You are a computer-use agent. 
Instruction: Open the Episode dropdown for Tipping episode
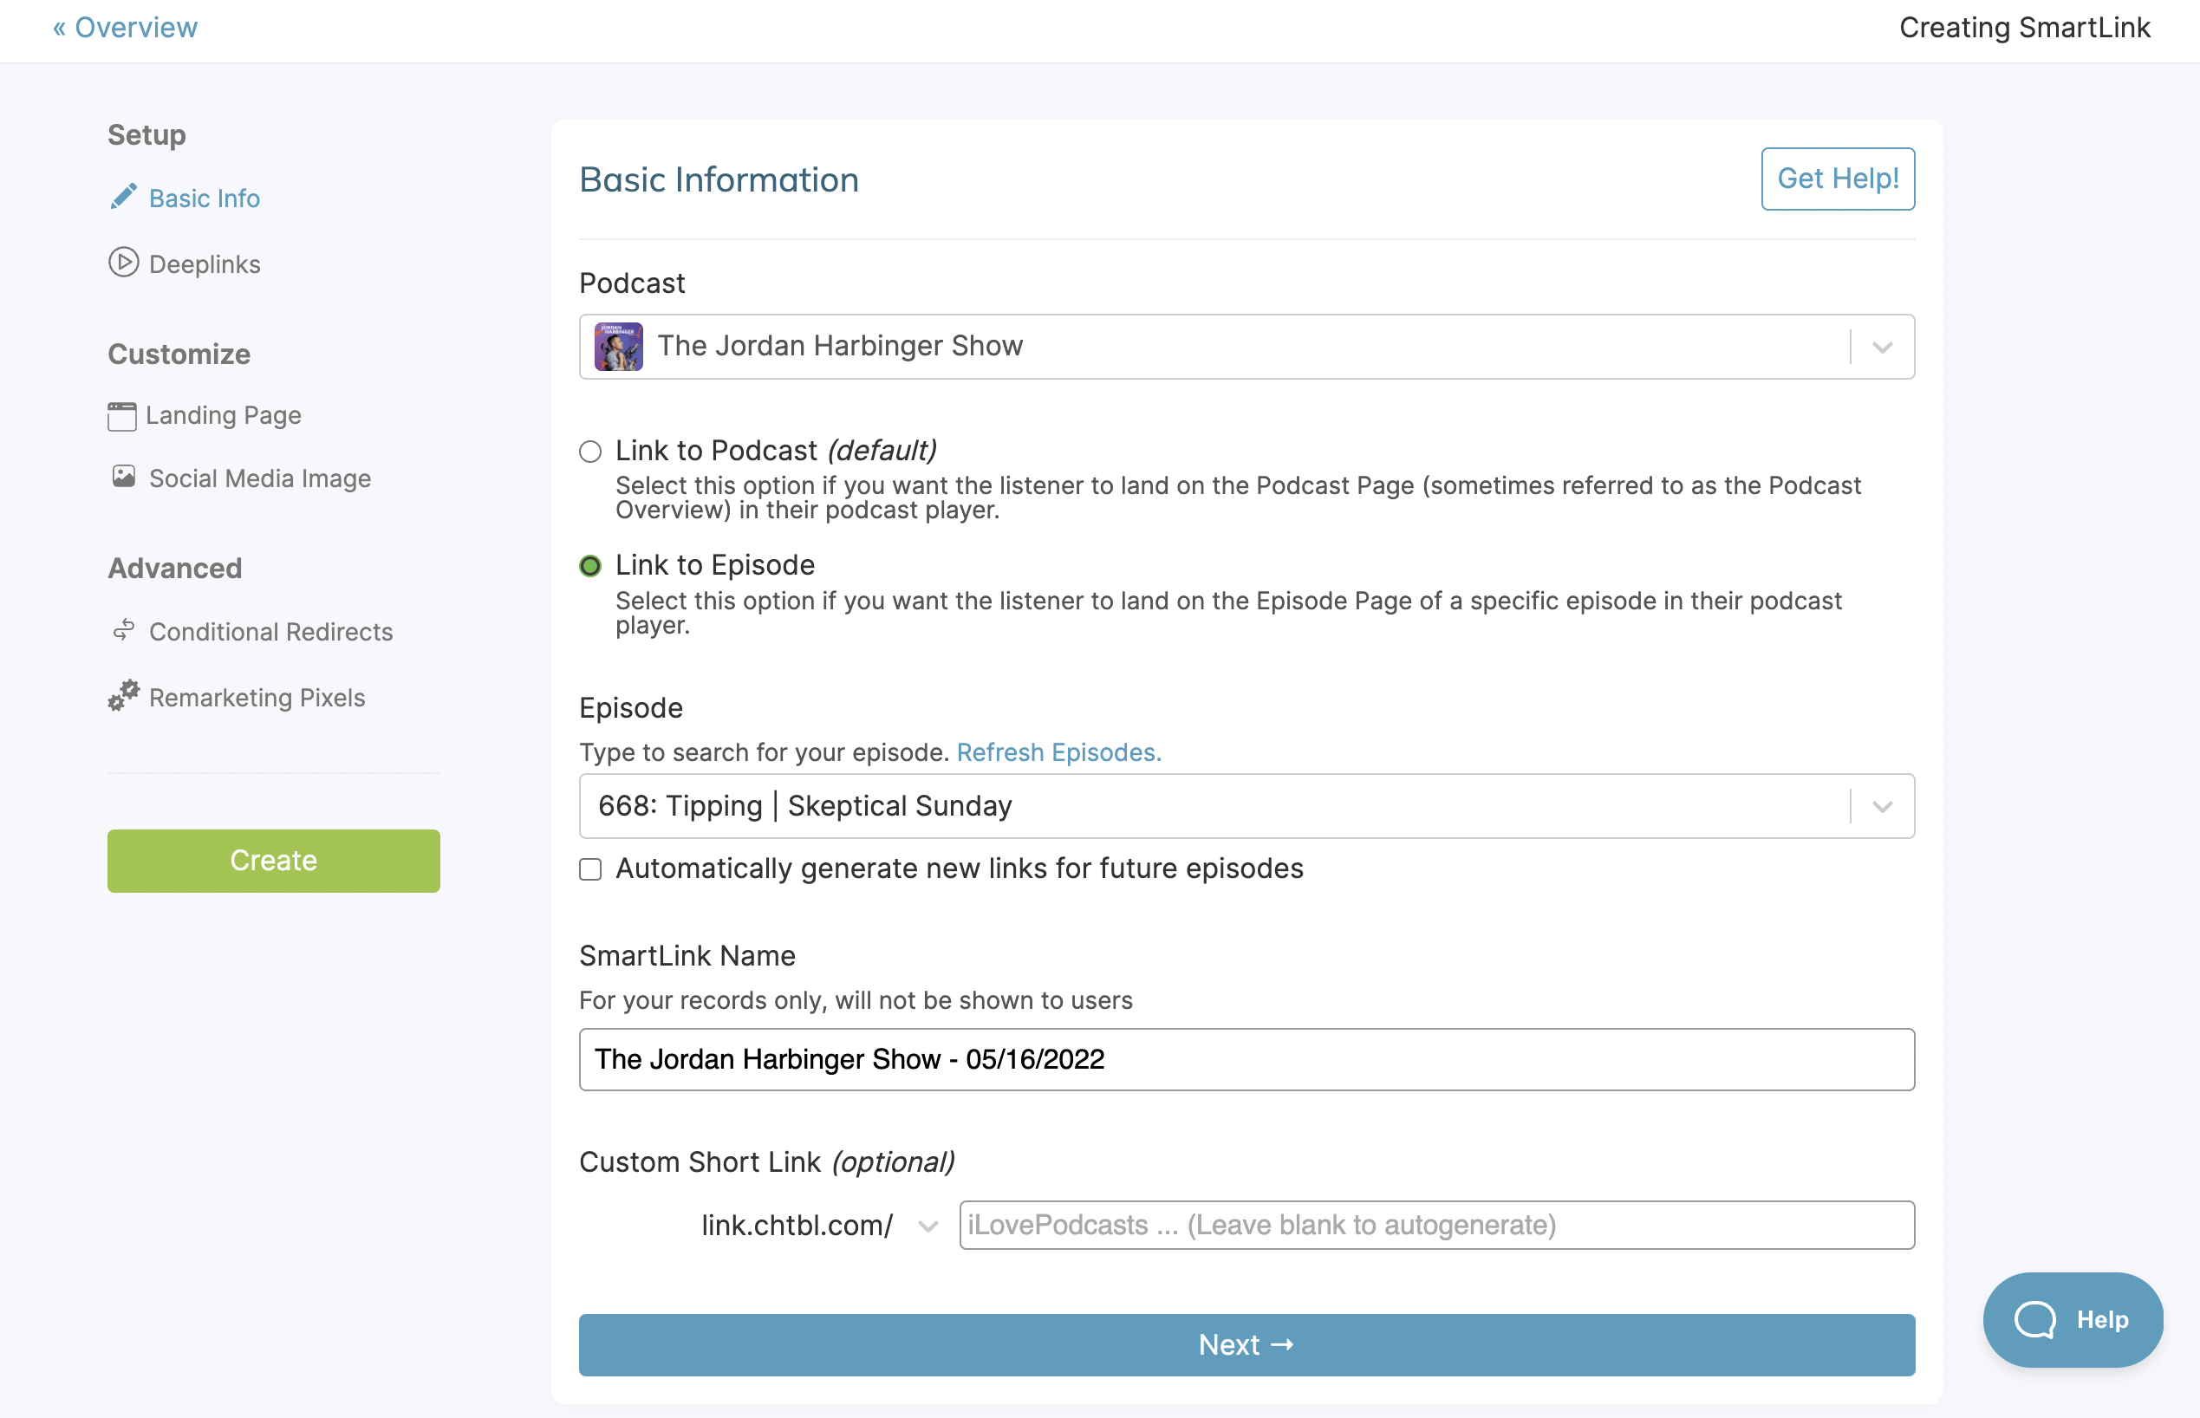[x=1881, y=806]
